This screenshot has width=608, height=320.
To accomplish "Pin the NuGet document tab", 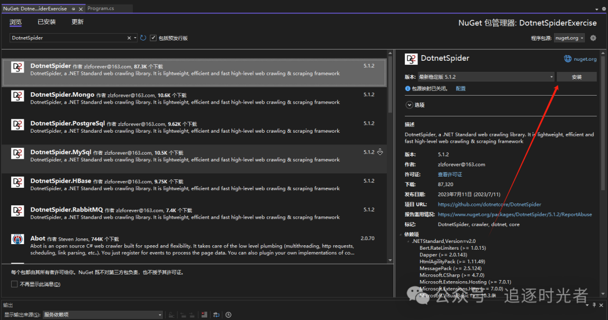I will tap(73, 8).
